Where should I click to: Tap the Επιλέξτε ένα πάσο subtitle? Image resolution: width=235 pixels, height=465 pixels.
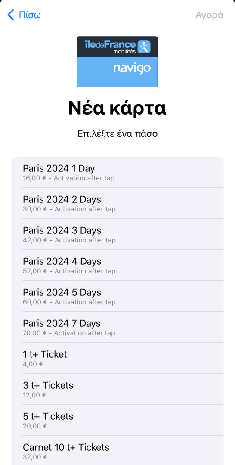[x=117, y=134]
